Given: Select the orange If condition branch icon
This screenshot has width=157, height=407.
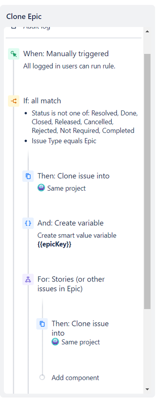Looking at the screenshot, I should 14,101.
